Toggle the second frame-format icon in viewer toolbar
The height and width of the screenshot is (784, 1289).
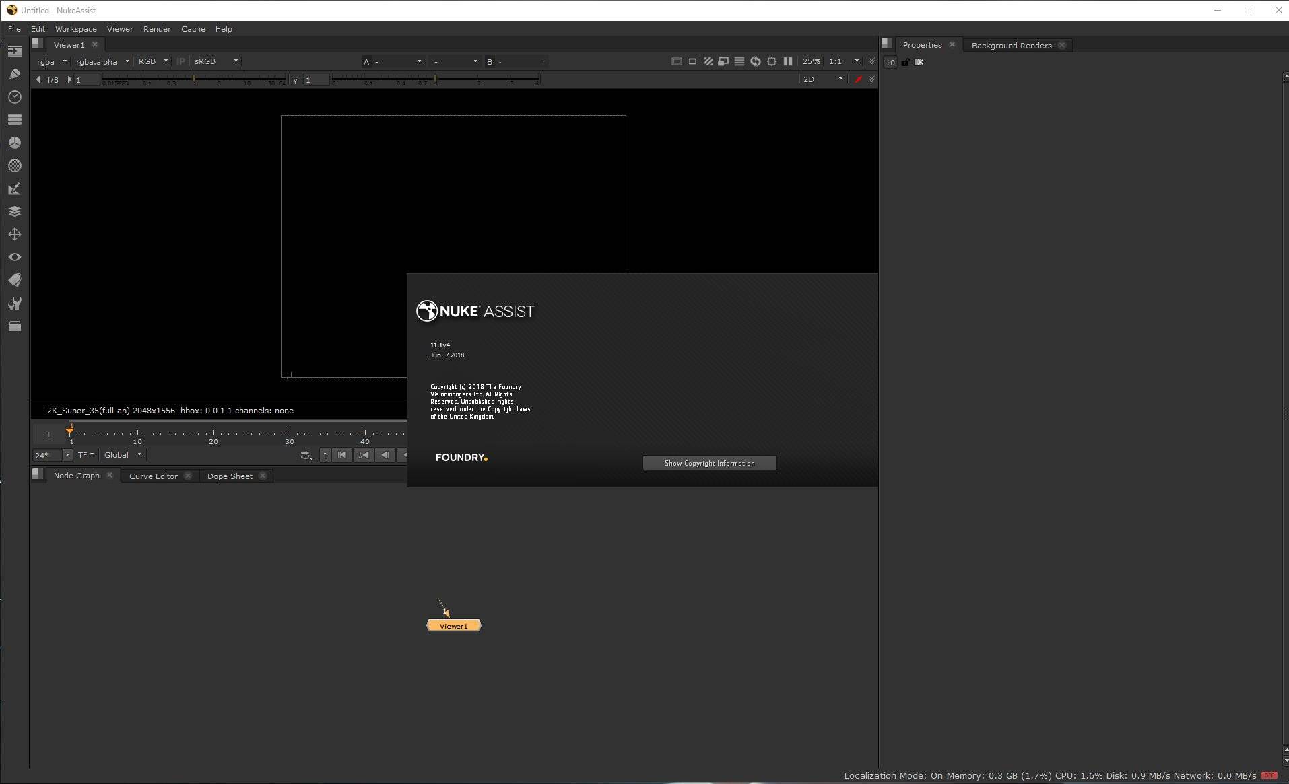coord(692,61)
